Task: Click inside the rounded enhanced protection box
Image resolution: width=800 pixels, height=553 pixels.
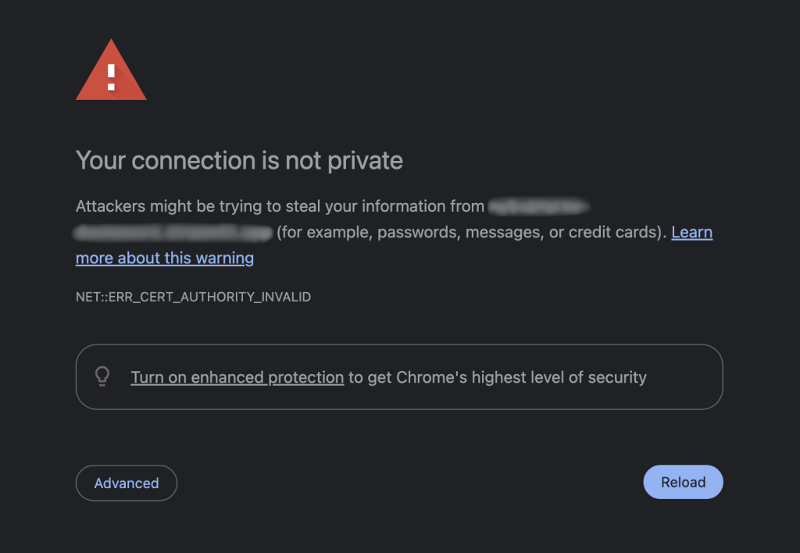Action: tap(399, 376)
